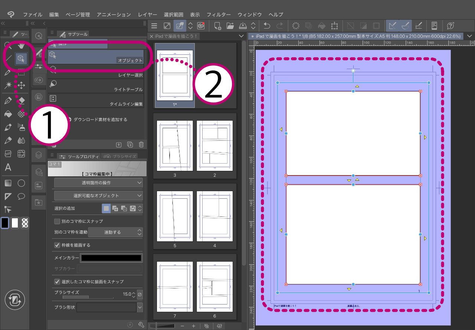
Task: Select the hand (move view) tool
Action: 22,46
